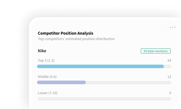Click the number 55 in the mentions badge

point(145,51)
